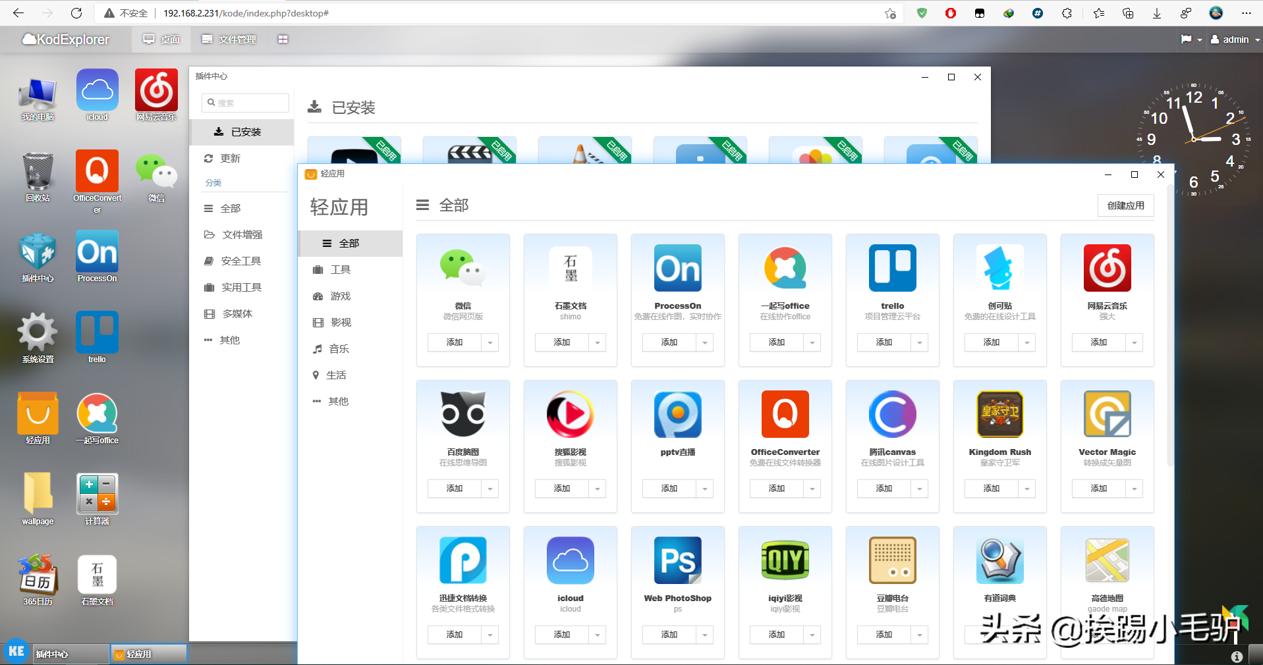1263x665 pixels.
Task: Expand 添加 dropdown arrow for trello
Action: pos(919,342)
